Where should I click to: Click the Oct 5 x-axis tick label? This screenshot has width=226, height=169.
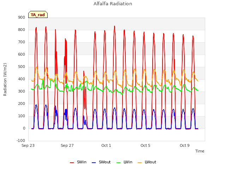[x=145, y=145]
